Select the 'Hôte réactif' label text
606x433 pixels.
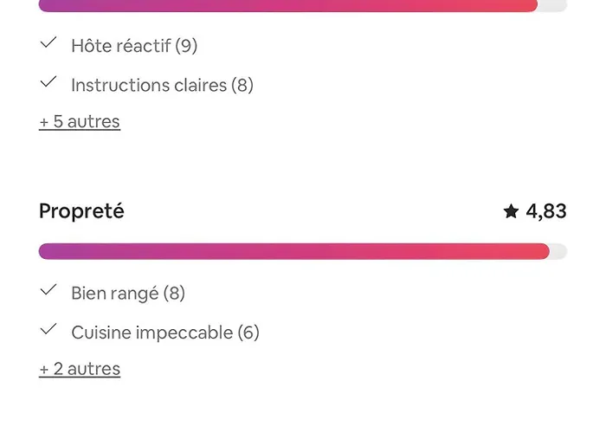point(120,45)
